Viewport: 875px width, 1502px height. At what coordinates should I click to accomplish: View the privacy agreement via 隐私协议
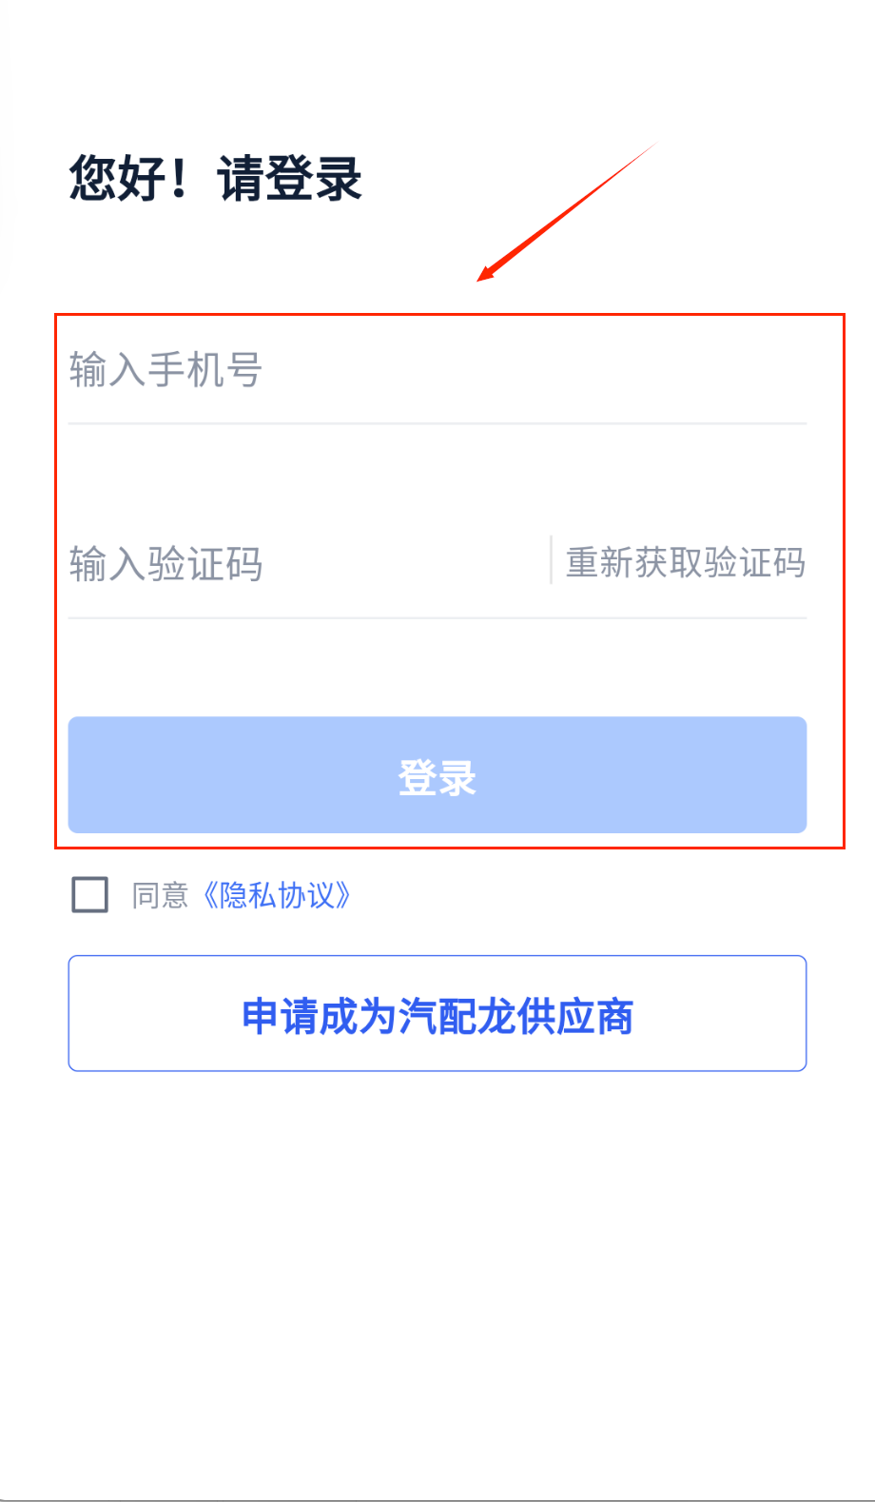pos(277,895)
